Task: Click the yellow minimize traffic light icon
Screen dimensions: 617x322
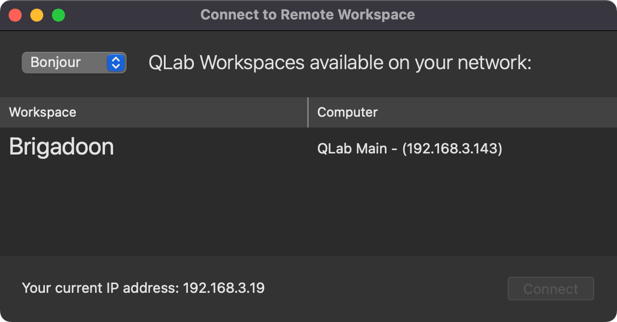Action: tap(36, 15)
